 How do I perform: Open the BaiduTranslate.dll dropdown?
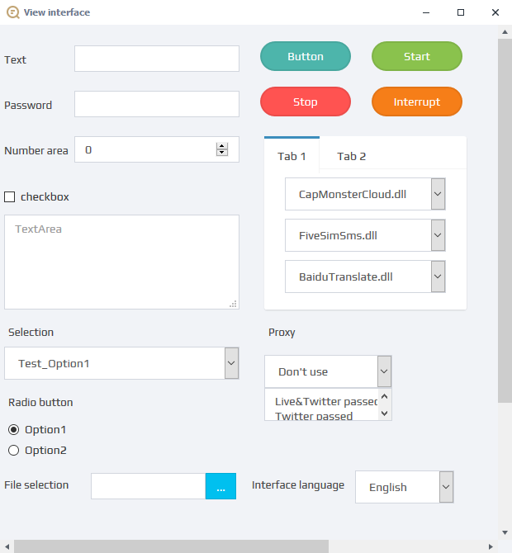pos(439,276)
